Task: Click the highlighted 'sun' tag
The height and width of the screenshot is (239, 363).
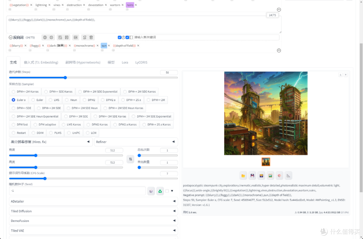Action: (x=104, y=46)
